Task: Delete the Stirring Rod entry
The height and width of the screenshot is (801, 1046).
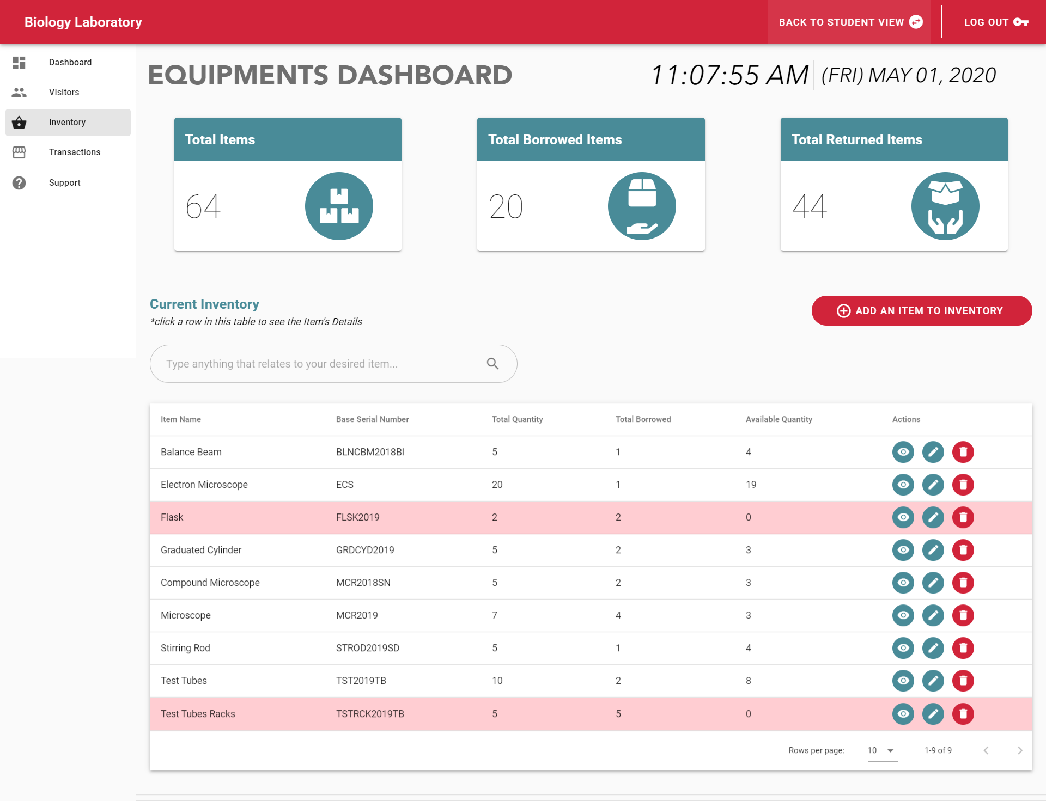Action: [963, 648]
